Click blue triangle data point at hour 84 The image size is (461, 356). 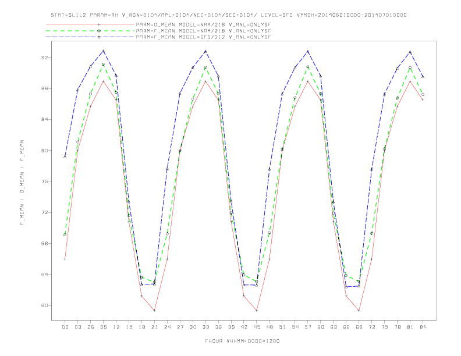(423, 77)
